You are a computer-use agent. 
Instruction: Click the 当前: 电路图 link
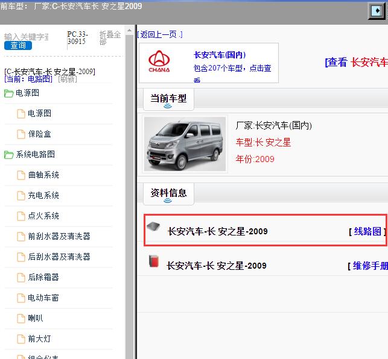(x=28, y=79)
